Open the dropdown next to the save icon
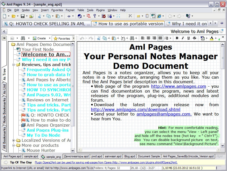The height and width of the screenshot is (171, 227). coord(27,16)
